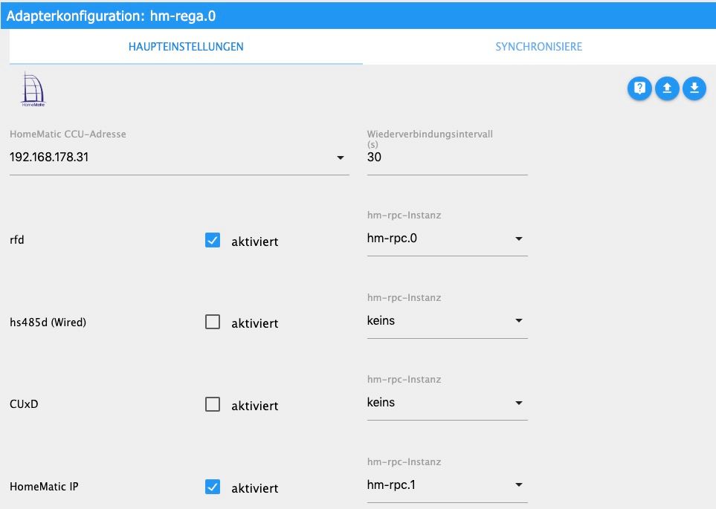The width and height of the screenshot is (716, 509).
Task: Click the HomeMatic logo image
Action: click(33, 90)
